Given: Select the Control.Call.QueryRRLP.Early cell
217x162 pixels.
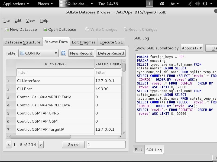Looking at the screenshot, I should [55, 97].
